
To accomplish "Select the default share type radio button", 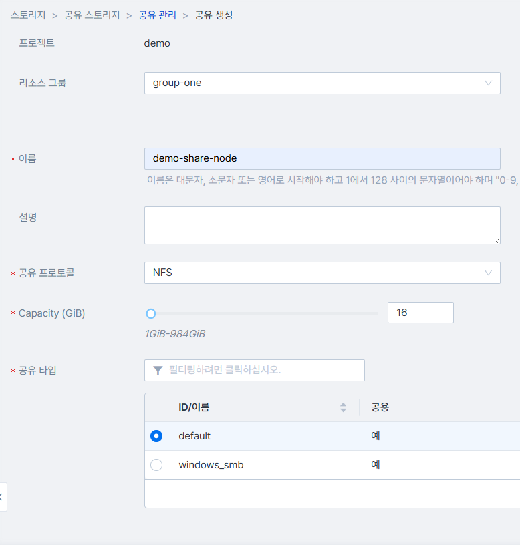I will point(156,436).
